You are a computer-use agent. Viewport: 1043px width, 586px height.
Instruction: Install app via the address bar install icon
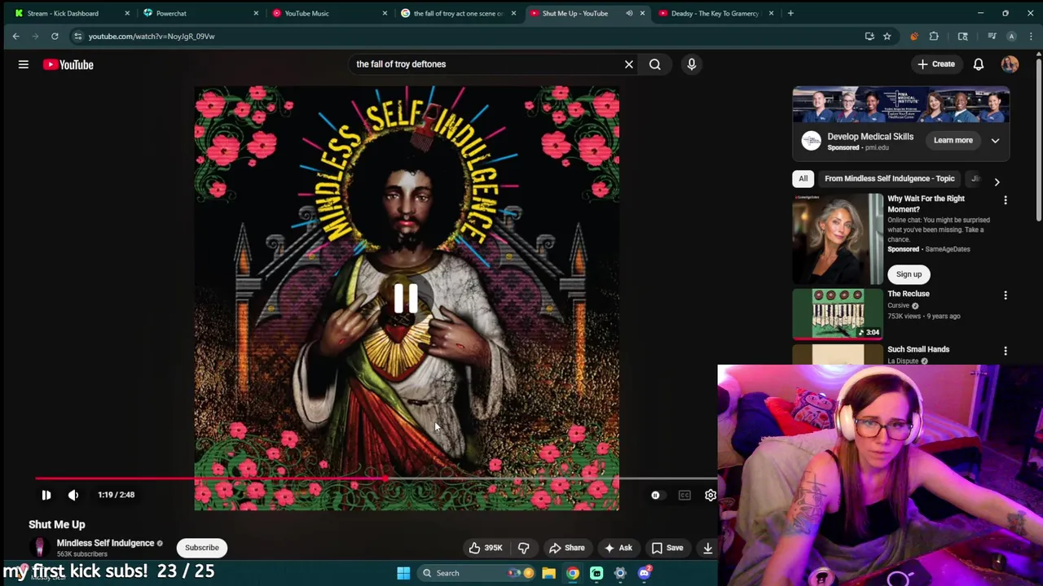pyautogui.click(x=869, y=36)
